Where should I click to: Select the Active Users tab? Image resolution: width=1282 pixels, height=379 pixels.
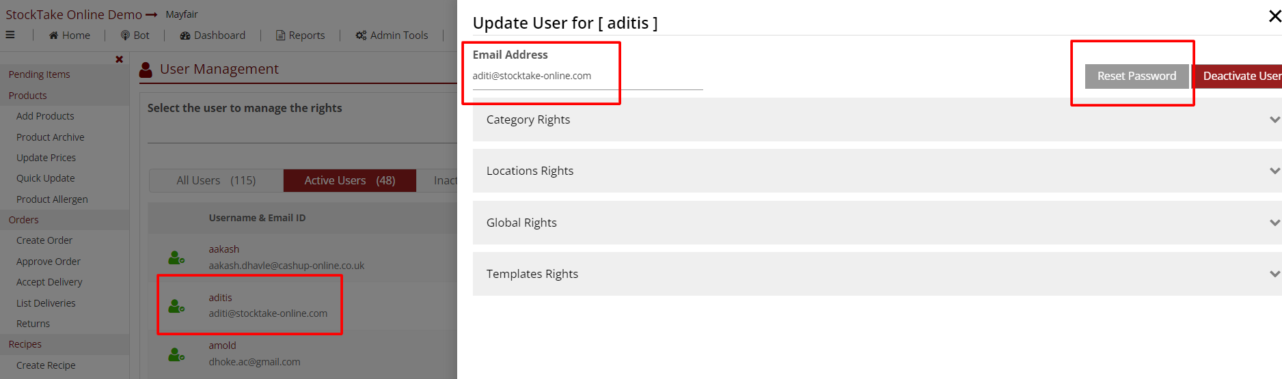click(349, 180)
